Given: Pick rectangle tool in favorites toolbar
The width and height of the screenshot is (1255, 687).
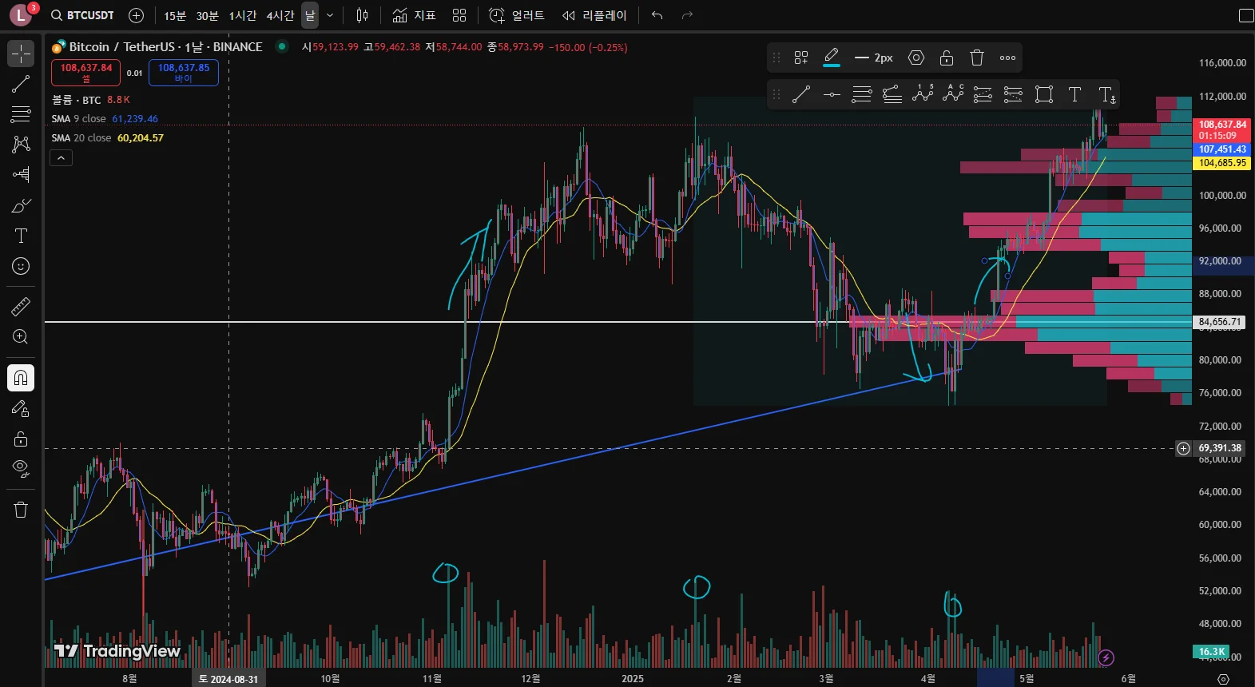Looking at the screenshot, I should pos(1044,94).
